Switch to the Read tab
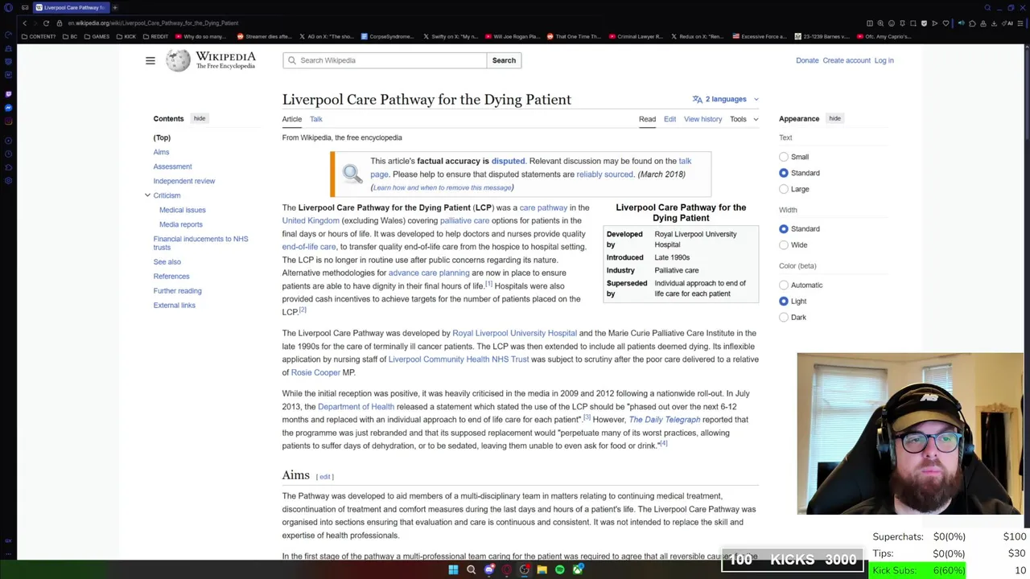This screenshot has height=579, width=1030. [x=647, y=119]
